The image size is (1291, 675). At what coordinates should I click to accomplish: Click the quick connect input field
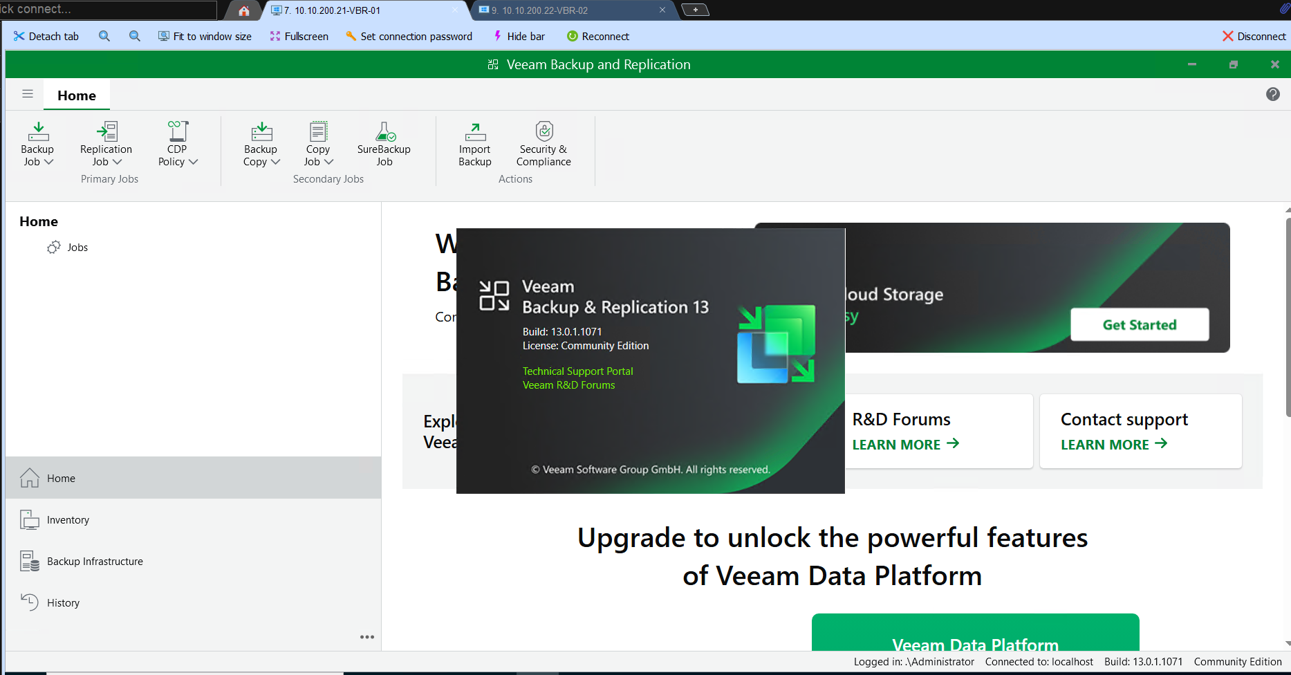click(x=109, y=10)
